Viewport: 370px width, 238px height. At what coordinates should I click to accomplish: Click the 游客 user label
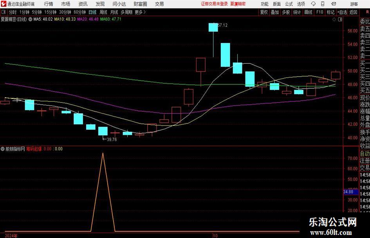click(354, 4)
